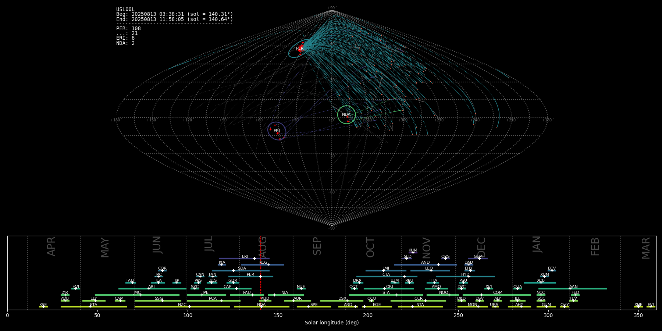The width and height of the screenshot is (662, 331).
Task: Click the SPE shower label in timeline
Action: tap(314, 305)
